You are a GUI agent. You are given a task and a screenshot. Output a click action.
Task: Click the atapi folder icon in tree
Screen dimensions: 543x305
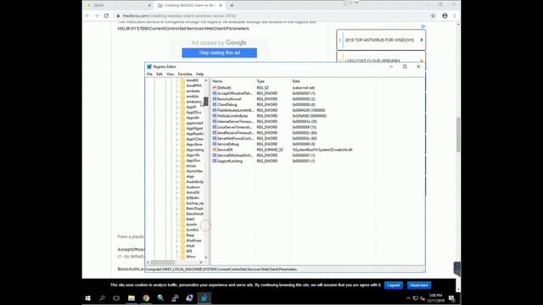183,176
